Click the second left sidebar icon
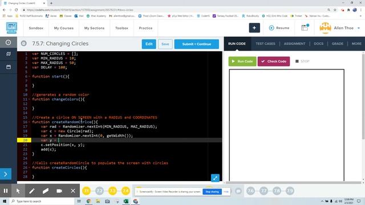 pyautogui.click(x=9, y=54)
